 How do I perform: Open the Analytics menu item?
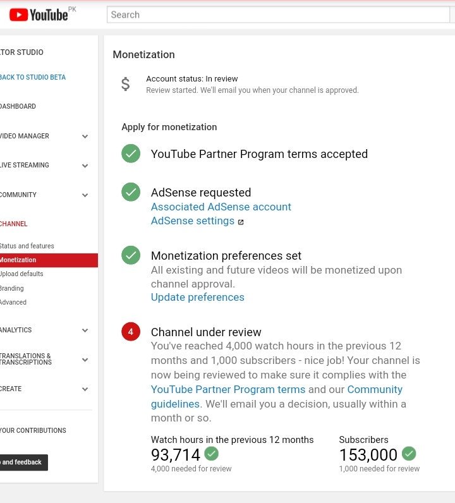16,330
